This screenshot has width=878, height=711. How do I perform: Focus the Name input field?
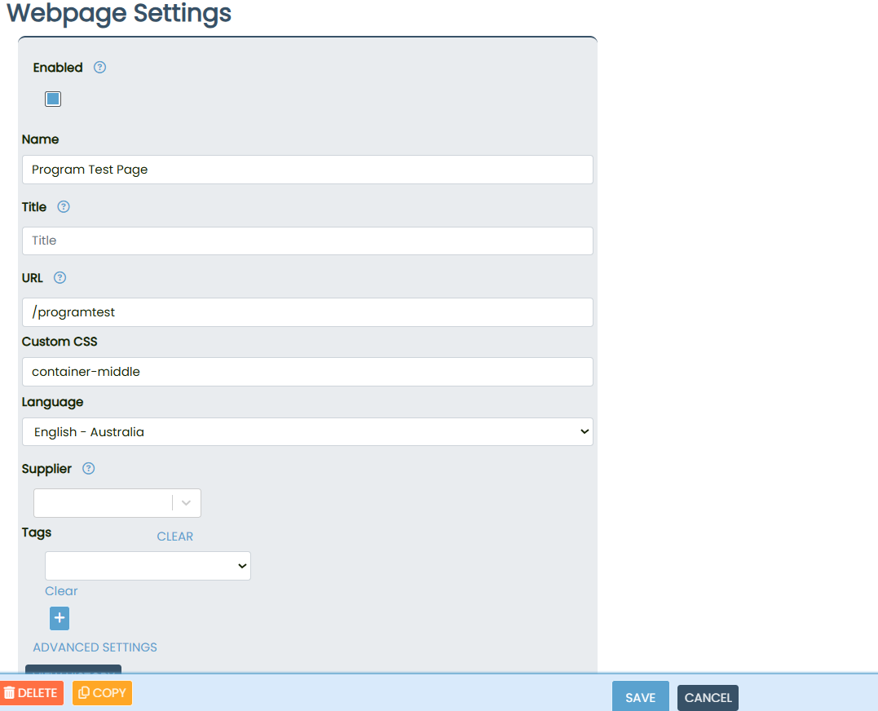pyautogui.click(x=307, y=170)
